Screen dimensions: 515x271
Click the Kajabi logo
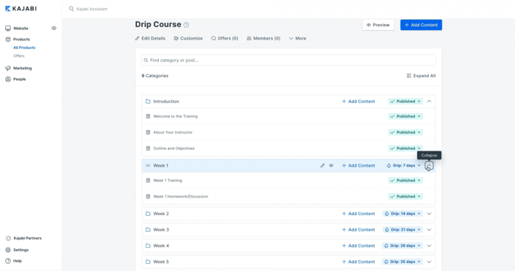(21, 9)
